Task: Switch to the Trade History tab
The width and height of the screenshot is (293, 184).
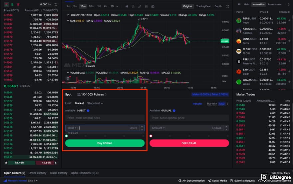Action: (x=59, y=173)
